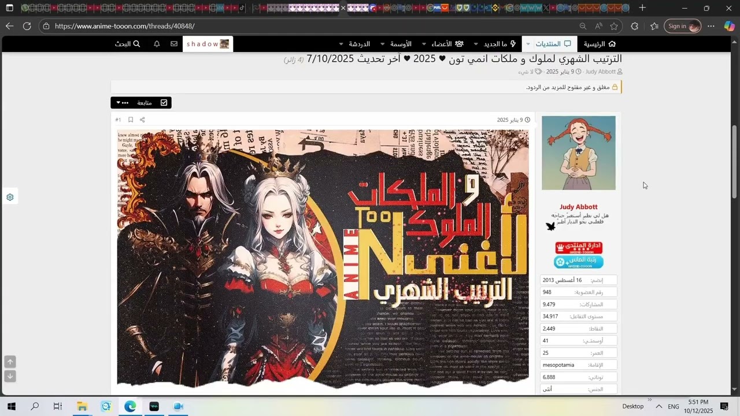The image size is (740, 416).
Task: Click the site info lock icon
Action: tap(46, 26)
